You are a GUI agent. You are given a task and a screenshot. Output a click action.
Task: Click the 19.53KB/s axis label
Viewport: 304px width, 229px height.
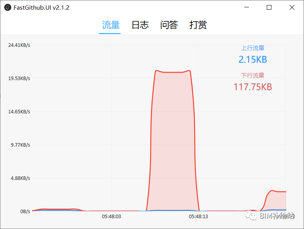pyautogui.click(x=19, y=78)
